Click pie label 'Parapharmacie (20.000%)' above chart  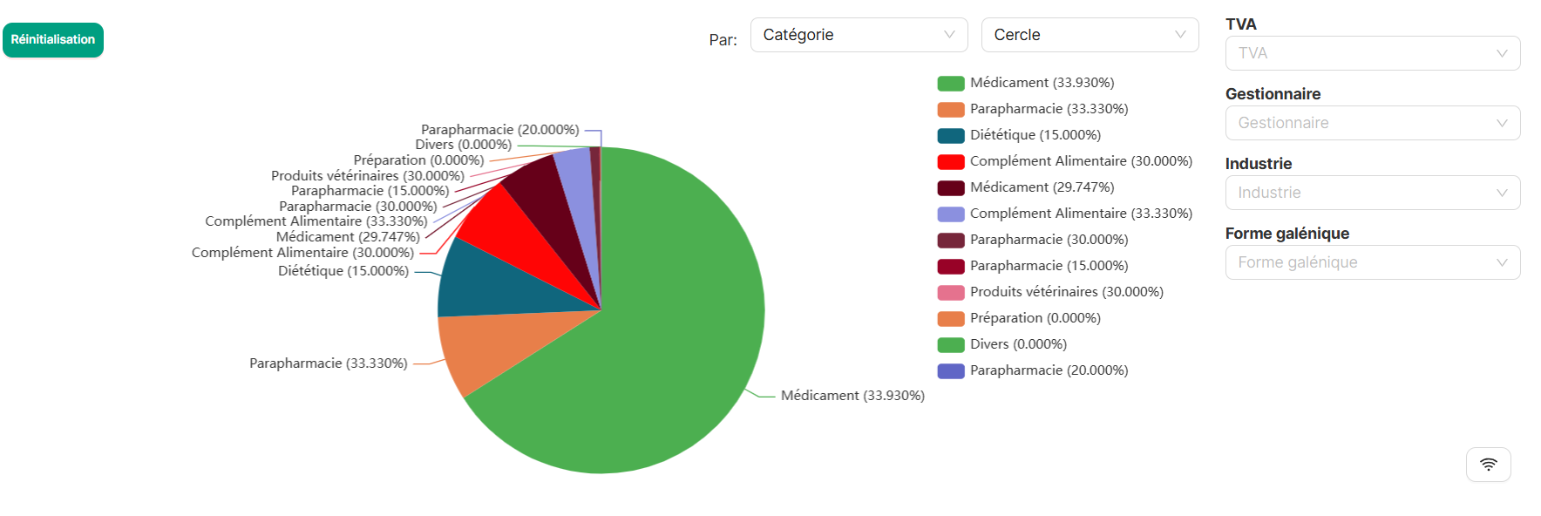click(x=500, y=130)
